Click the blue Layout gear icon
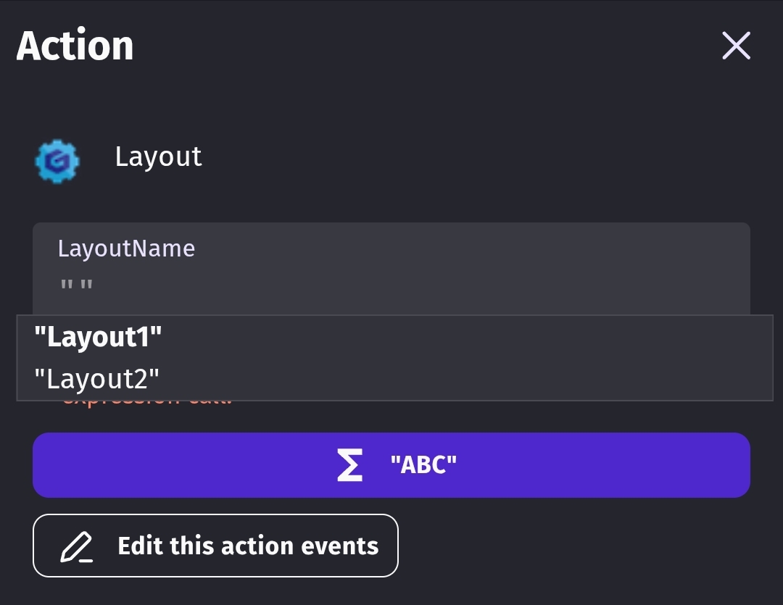 (57, 162)
